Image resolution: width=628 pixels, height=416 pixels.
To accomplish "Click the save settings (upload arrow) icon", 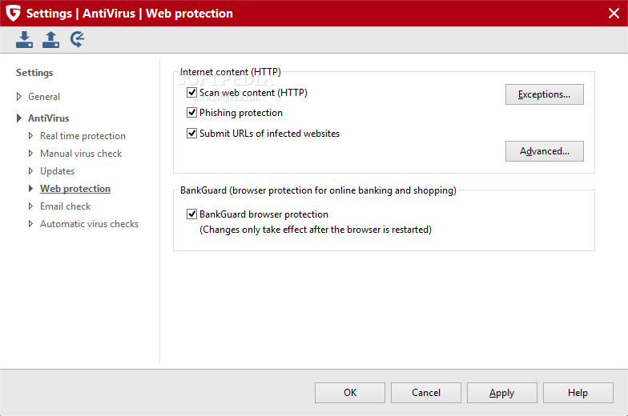I will click(x=51, y=40).
